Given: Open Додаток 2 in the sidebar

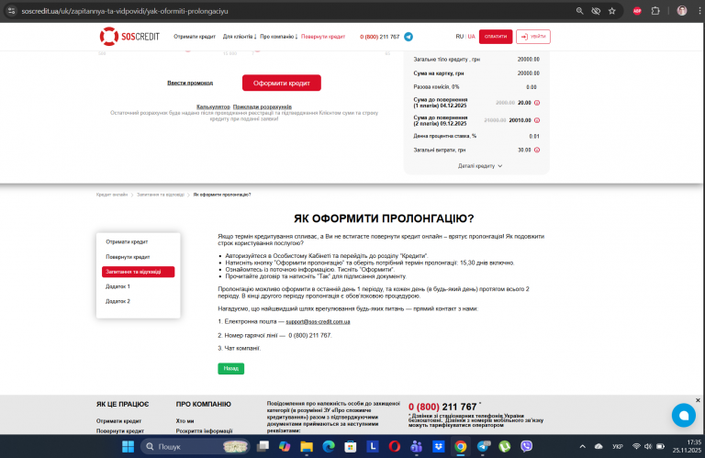Looking at the screenshot, I should pos(117,301).
